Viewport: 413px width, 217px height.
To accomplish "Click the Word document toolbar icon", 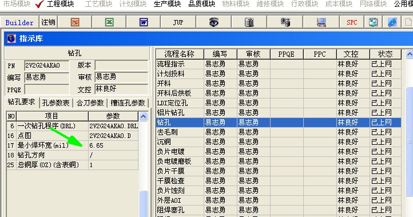I will point(144,22).
